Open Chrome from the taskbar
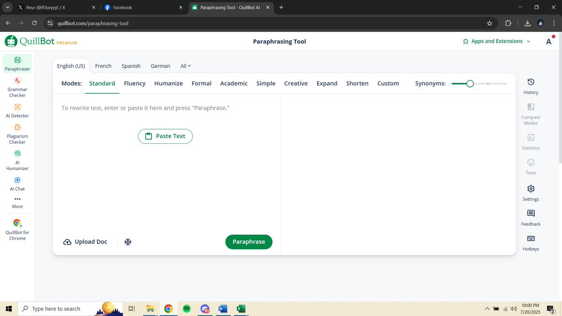The image size is (562, 316). pos(168,309)
